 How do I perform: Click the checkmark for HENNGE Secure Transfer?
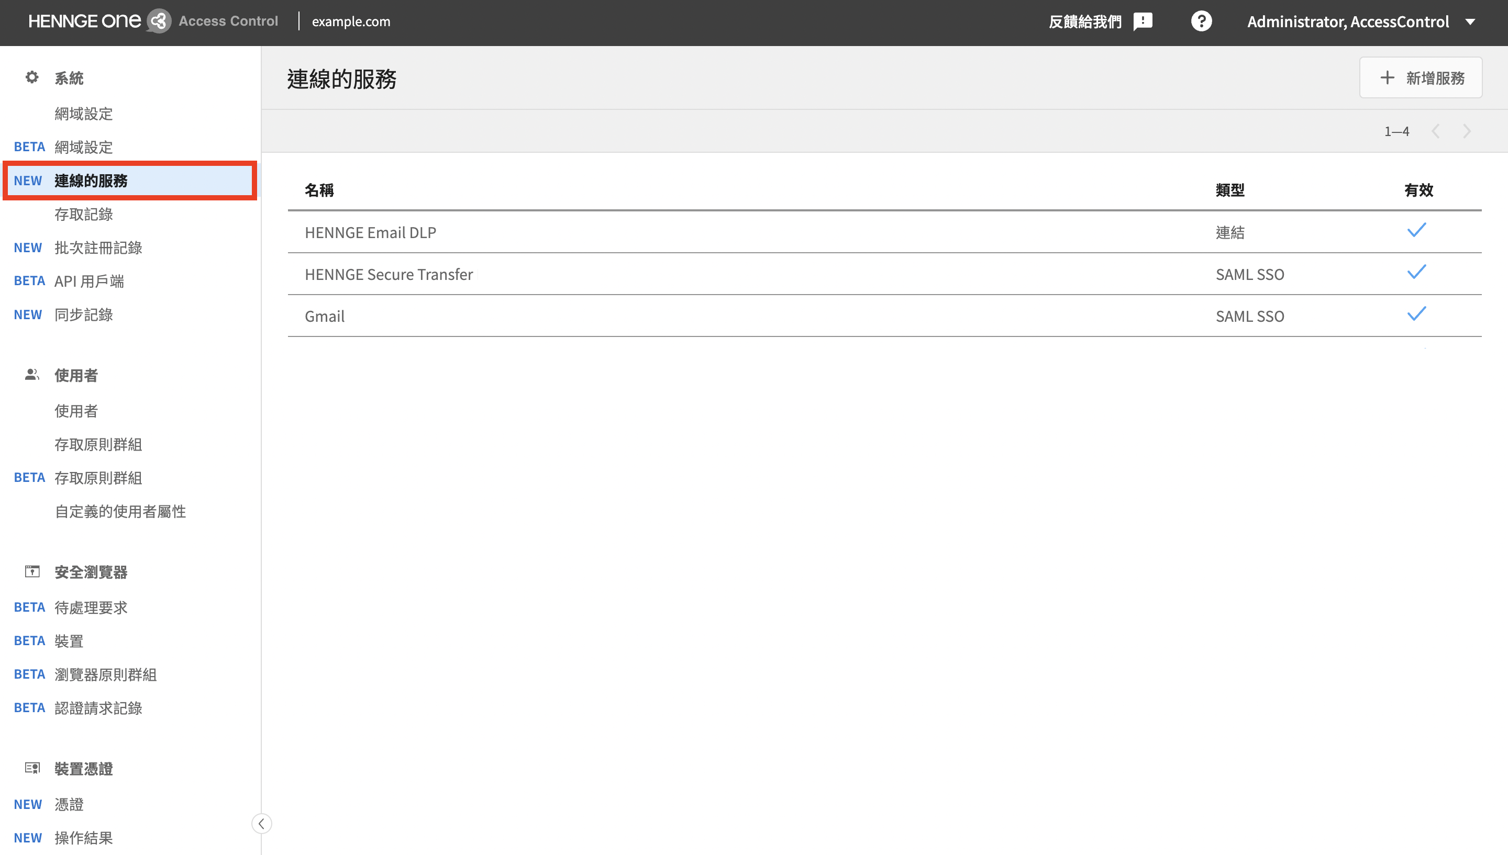pos(1416,272)
